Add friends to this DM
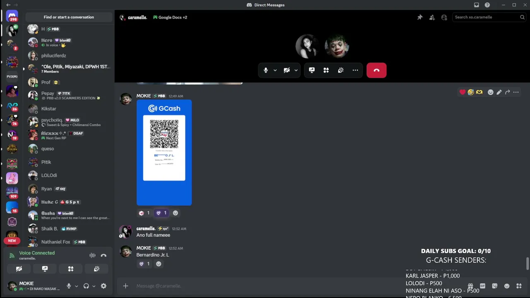The width and height of the screenshot is (530, 298). pos(432,17)
